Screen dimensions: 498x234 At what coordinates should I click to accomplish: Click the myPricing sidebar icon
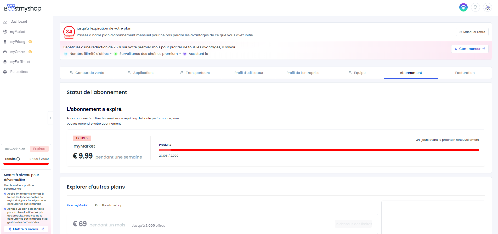(5, 42)
